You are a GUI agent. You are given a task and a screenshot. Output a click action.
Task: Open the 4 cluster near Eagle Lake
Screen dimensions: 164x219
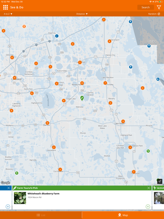[64, 100]
